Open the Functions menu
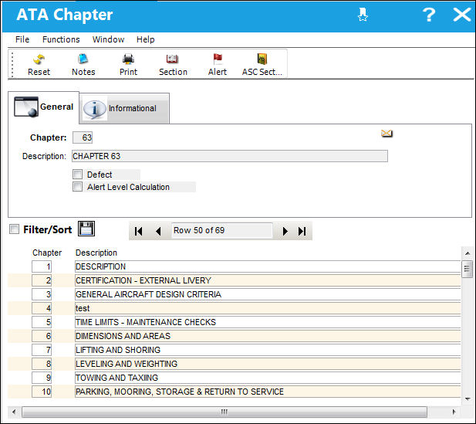The height and width of the screenshot is (424, 476). [61, 39]
